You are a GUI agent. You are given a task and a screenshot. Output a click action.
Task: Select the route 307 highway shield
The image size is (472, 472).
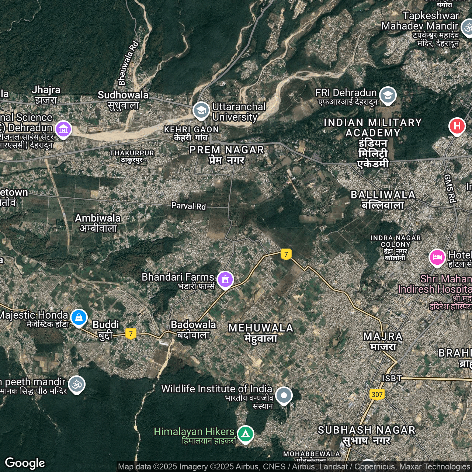[377, 394]
